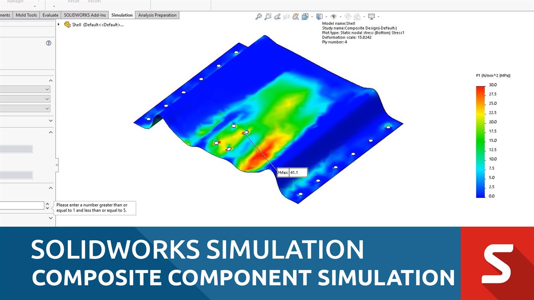This screenshot has width=534, height=300.
Task: Click the Previous View icon
Action: [278, 16]
